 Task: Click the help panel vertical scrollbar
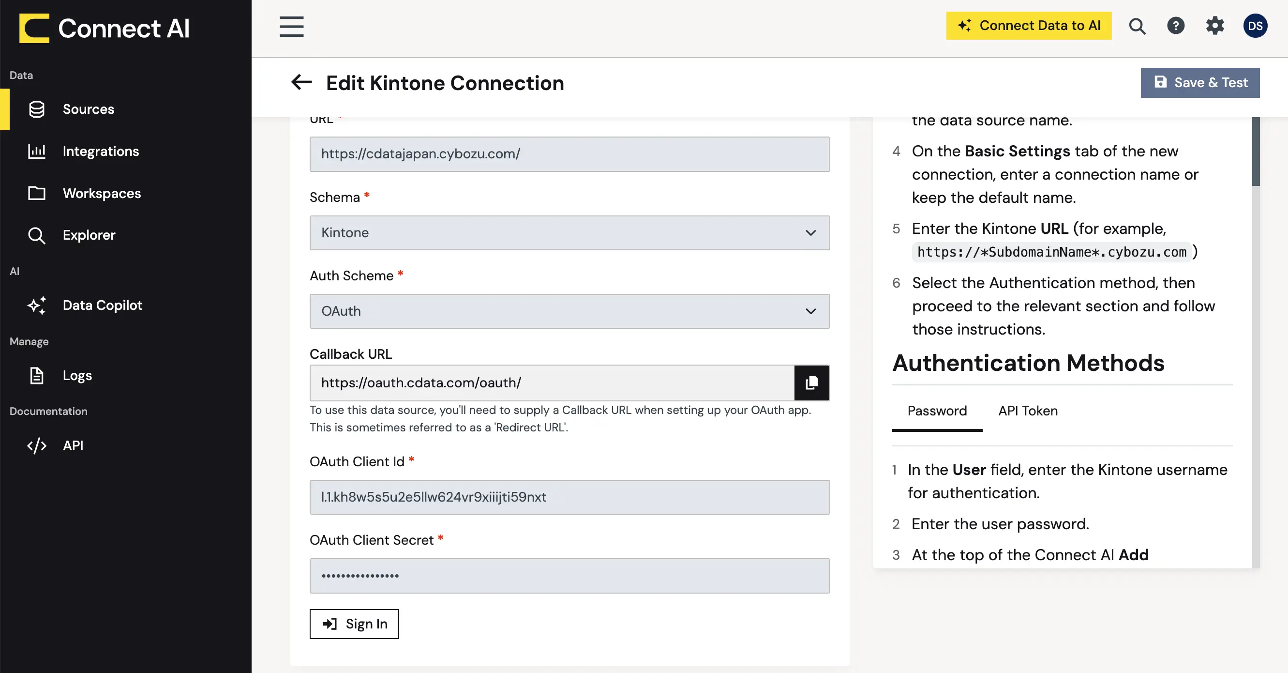point(1256,151)
